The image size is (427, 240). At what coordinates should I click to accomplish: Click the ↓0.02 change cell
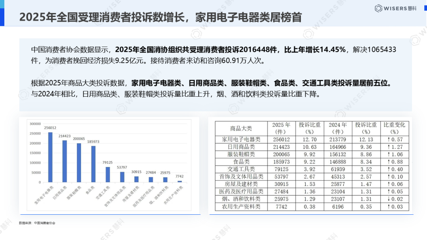394,199
